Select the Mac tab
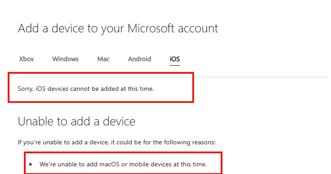 coord(103,59)
